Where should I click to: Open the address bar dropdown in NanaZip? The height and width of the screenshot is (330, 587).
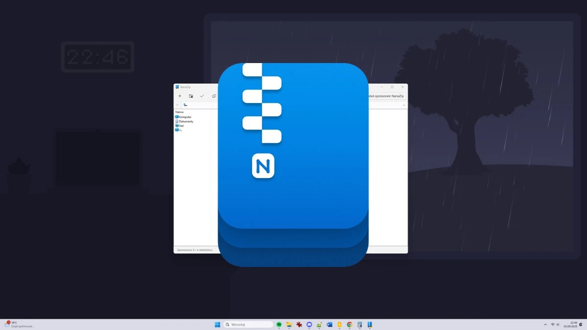403,104
